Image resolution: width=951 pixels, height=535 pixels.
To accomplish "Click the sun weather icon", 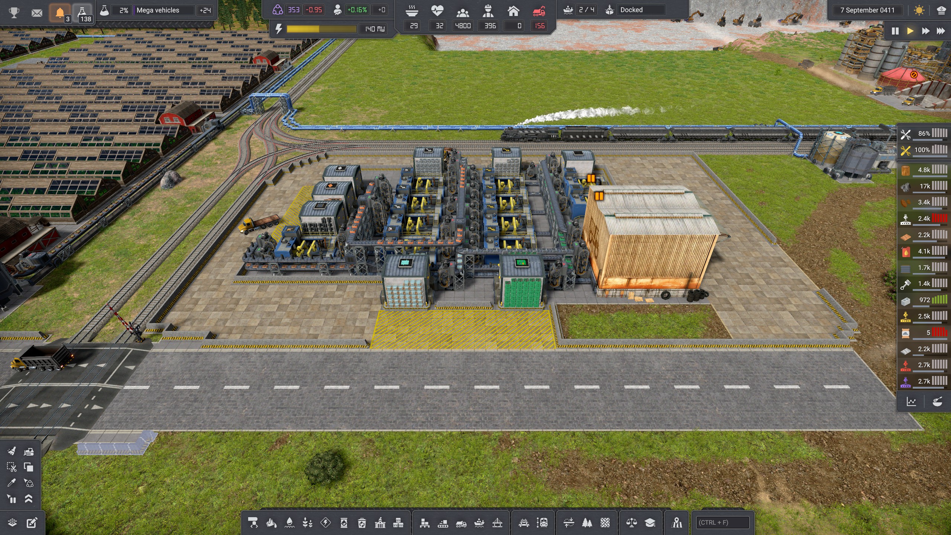I will click(919, 10).
